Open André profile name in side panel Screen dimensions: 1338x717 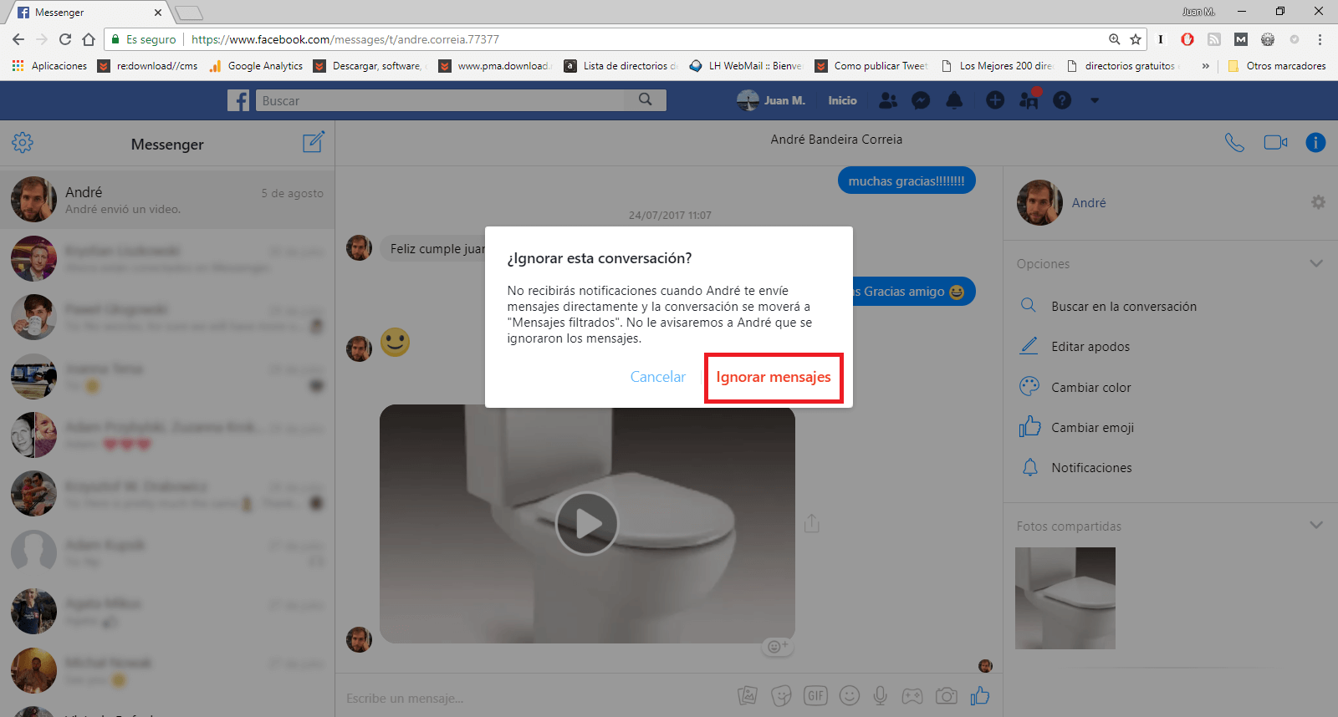click(x=1089, y=202)
